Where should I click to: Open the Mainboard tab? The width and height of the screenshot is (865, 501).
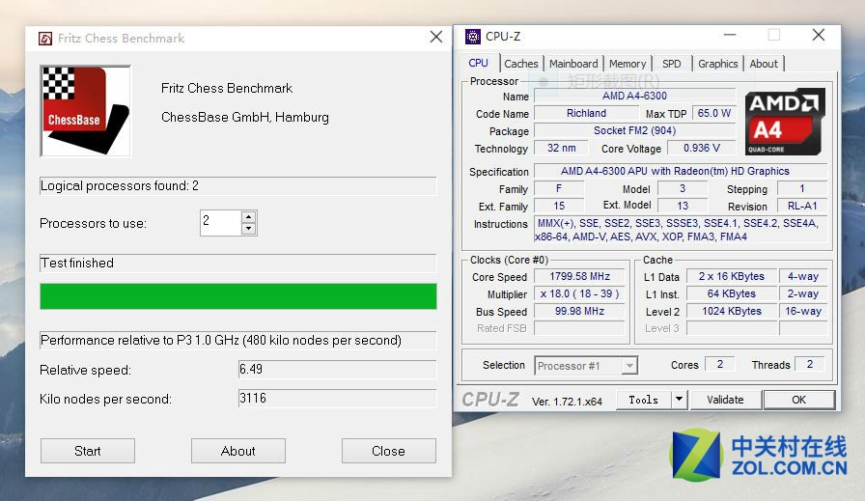click(573, 64)
